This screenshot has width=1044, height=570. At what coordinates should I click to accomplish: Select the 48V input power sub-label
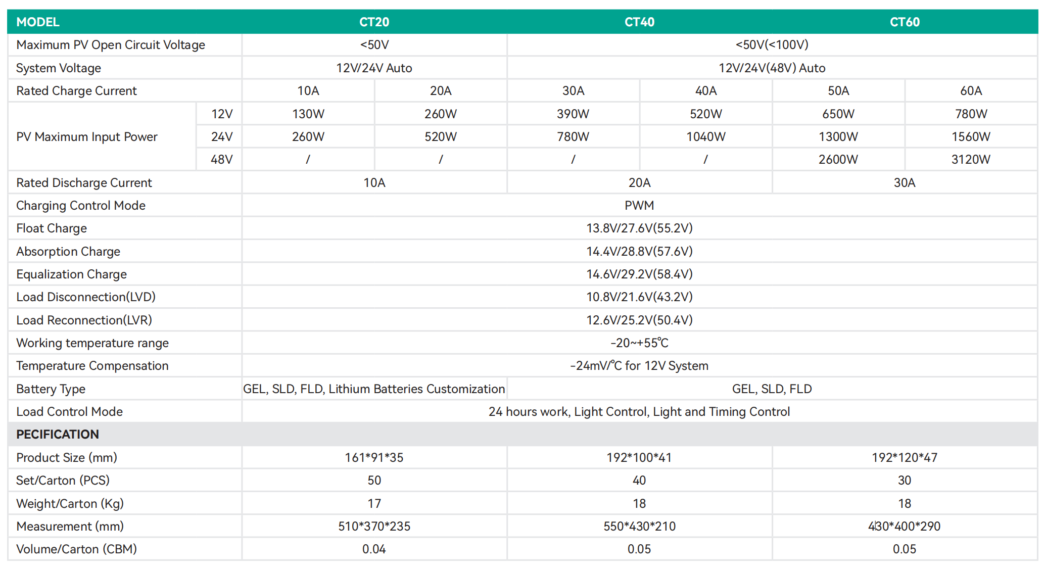click(x=221, y=160)
